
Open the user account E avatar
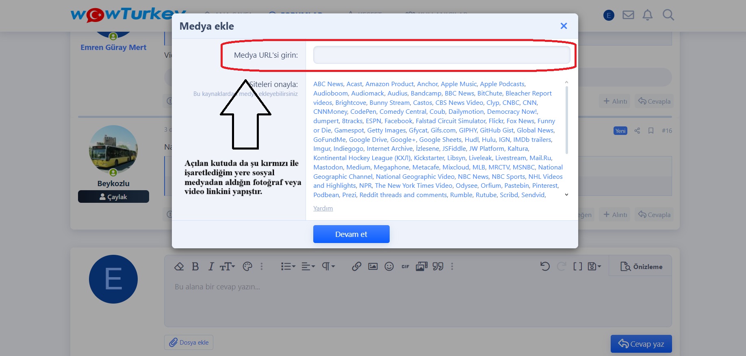coord(609,15)
